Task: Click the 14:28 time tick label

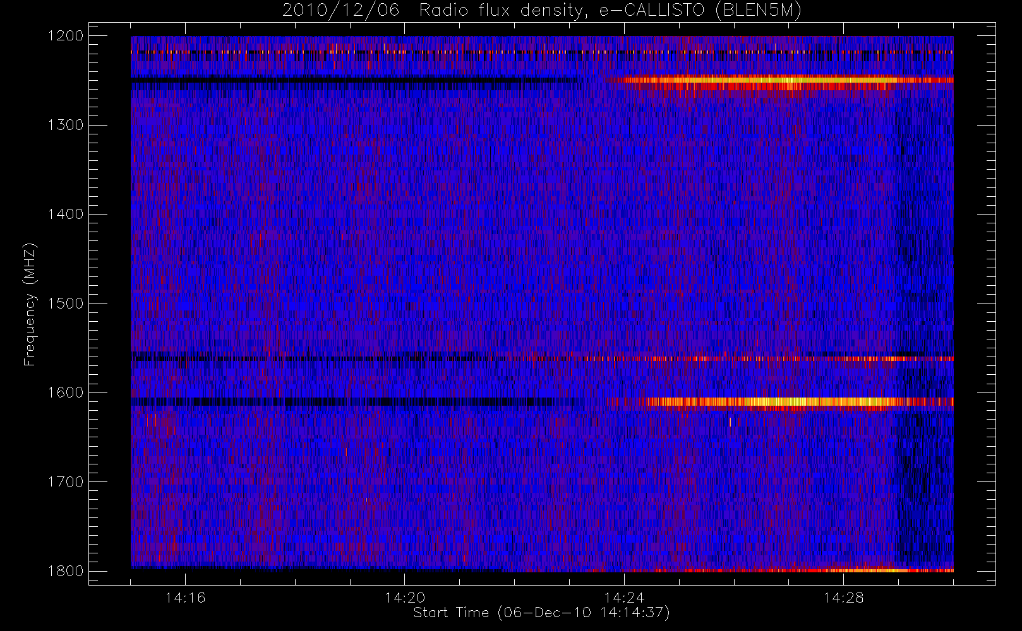Action: [843, 598]
